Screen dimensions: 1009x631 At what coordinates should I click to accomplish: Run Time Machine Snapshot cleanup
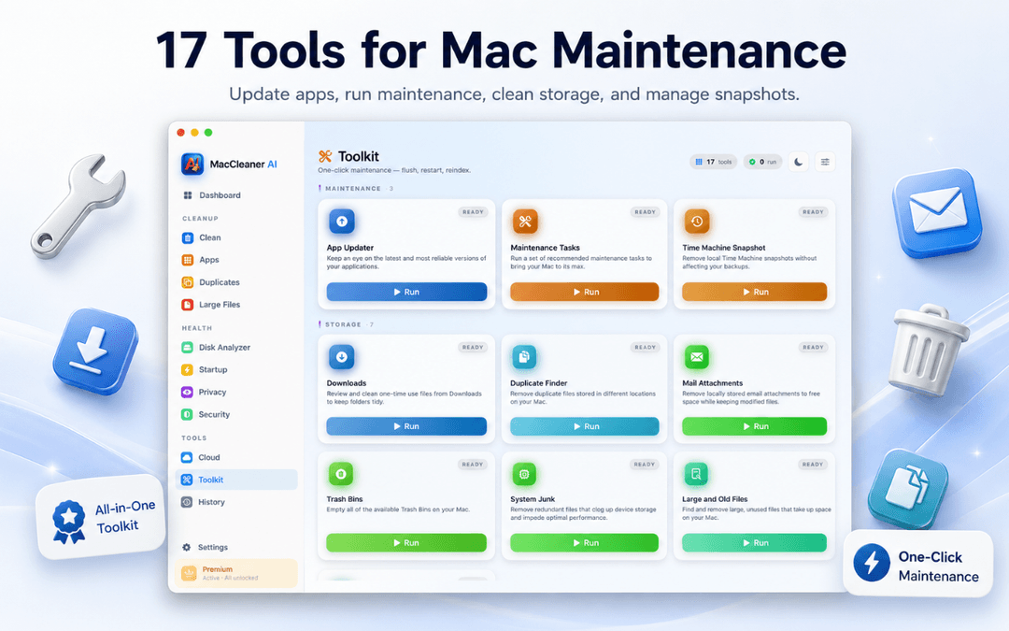click(x=754, y=292)
